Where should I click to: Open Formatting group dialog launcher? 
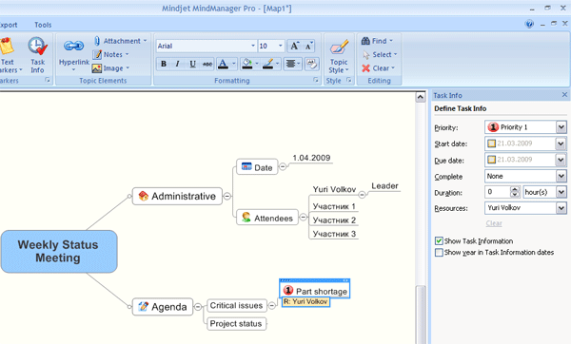(316, 81)
